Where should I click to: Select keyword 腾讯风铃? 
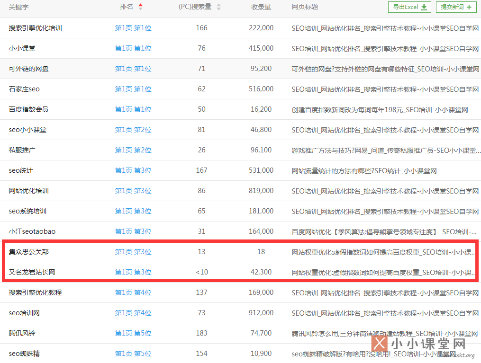22,333
